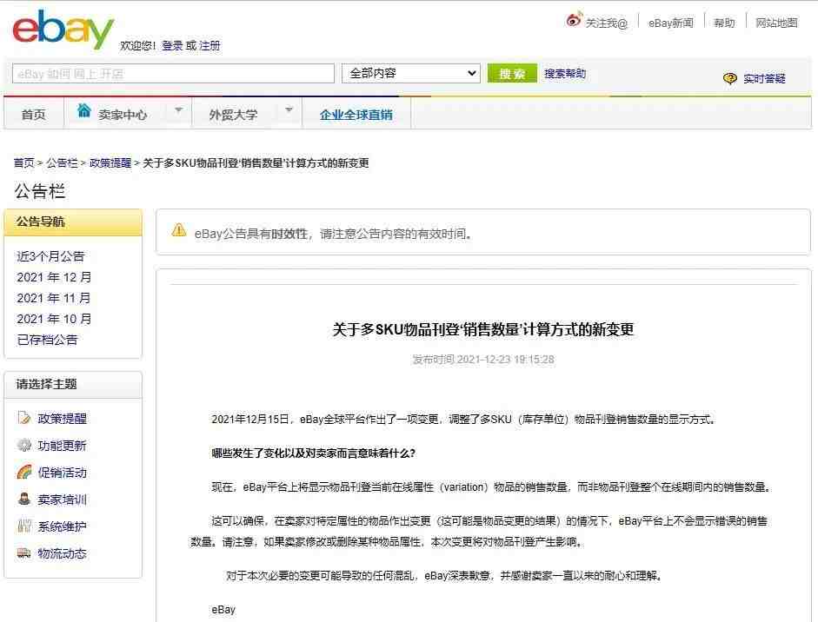Go to the 首页 navigation tab

(x=33, y=114)
